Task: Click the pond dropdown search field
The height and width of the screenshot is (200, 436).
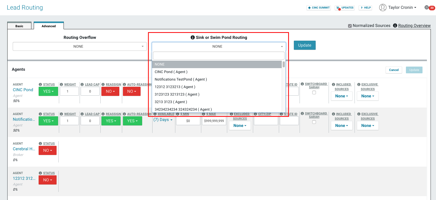Action: [x=219, y=55]
